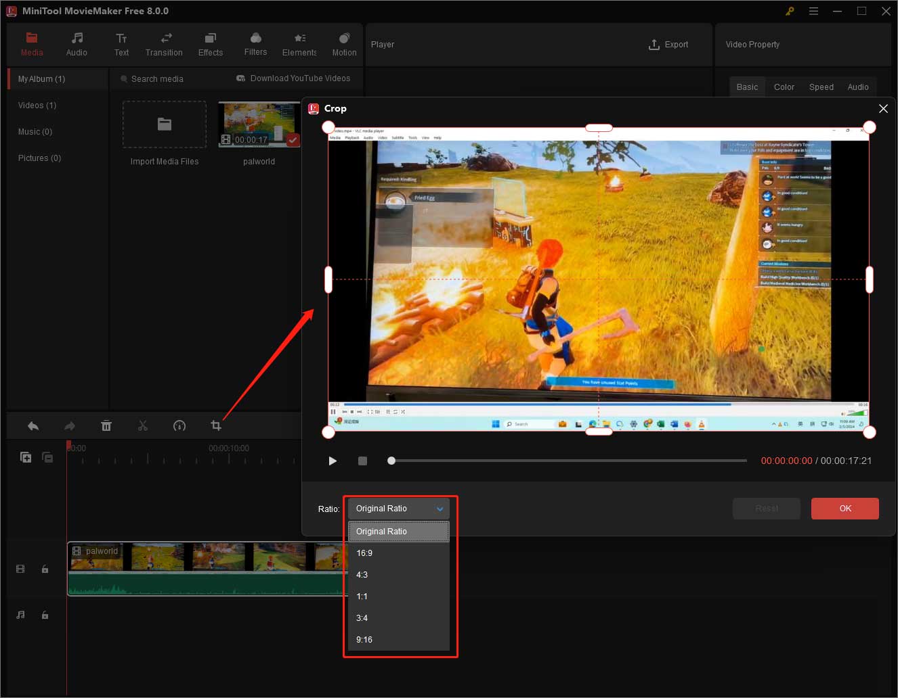
Task: Switch to the Speed property tab
Action: [x=821, y=87]
